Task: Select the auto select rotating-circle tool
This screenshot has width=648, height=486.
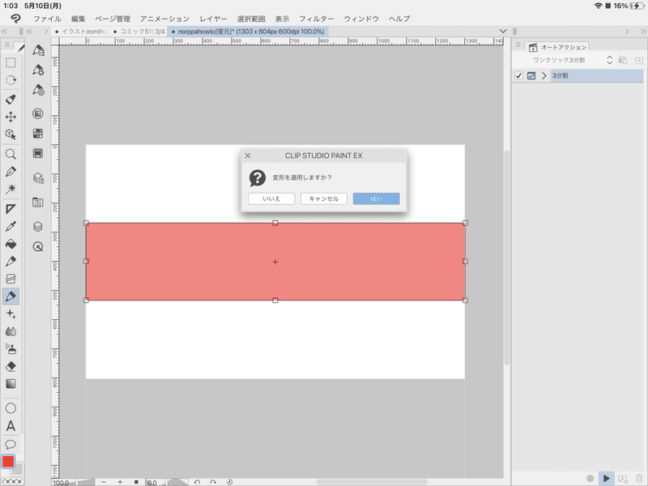Action: pyautogui.click(x=11, y=80)
